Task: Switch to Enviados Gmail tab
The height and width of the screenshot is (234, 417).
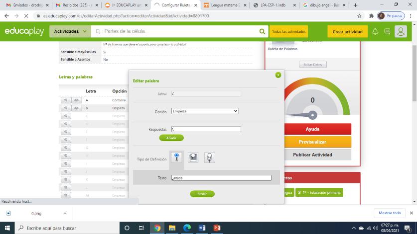Action: point(26,5)
